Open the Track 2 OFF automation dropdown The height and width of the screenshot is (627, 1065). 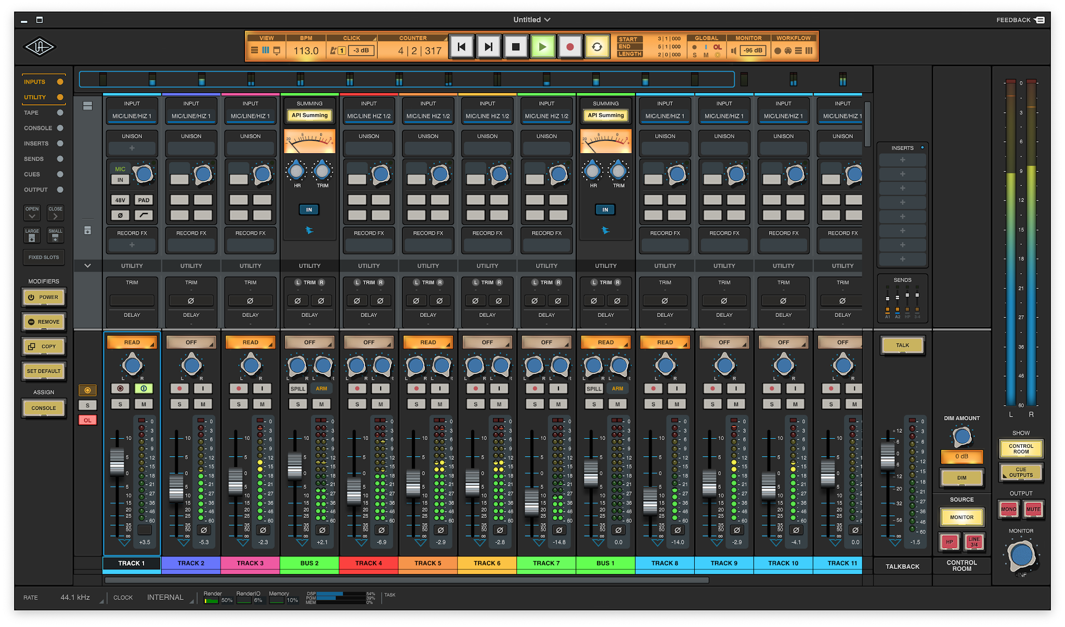[x=191, y=342]
